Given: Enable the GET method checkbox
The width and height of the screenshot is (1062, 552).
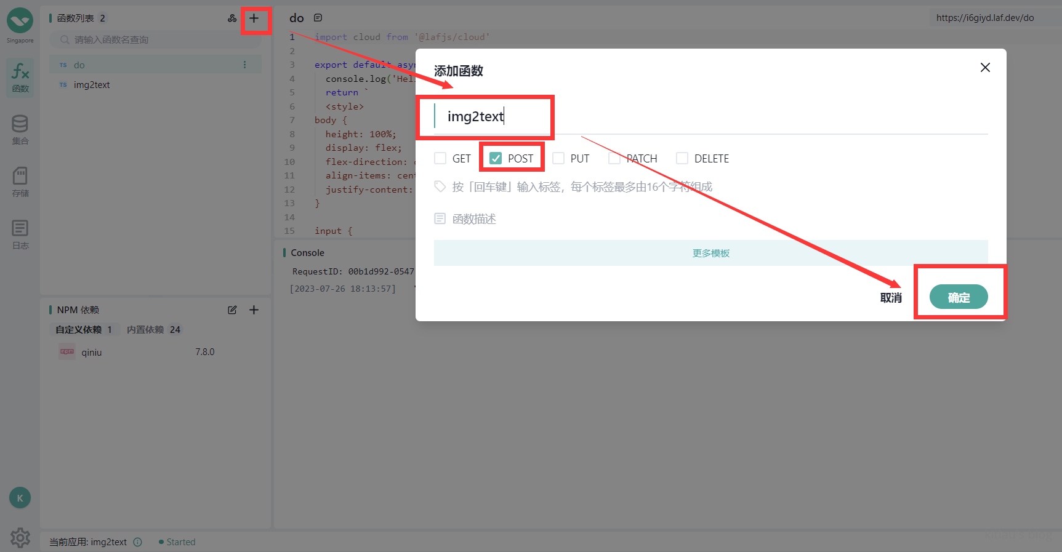Looking at the screenshot, I should coord(440,159).
